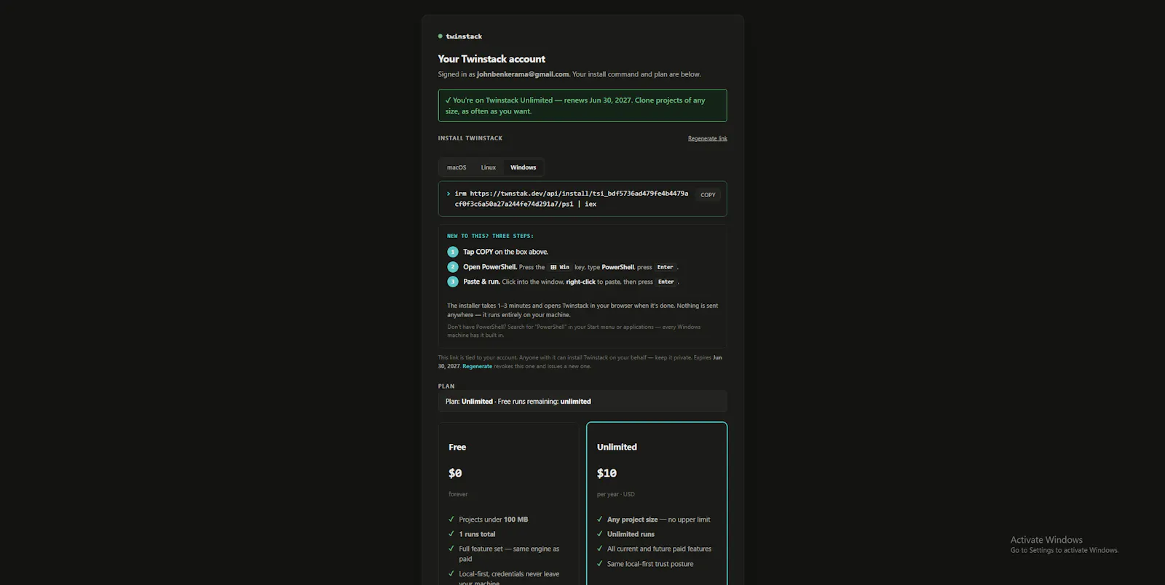Click the '$10' price text
Viewport: 1165px width, 585px height.
[x=607, y=473]
